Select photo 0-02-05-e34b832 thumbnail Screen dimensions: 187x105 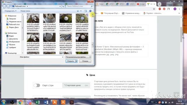(66, 37)
